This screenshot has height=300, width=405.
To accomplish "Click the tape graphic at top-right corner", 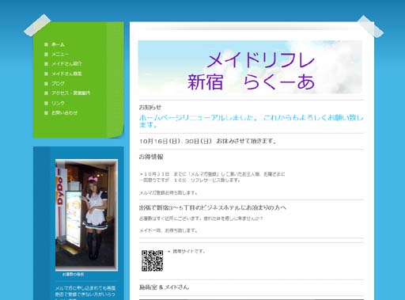I will click(x=370, y=26).
